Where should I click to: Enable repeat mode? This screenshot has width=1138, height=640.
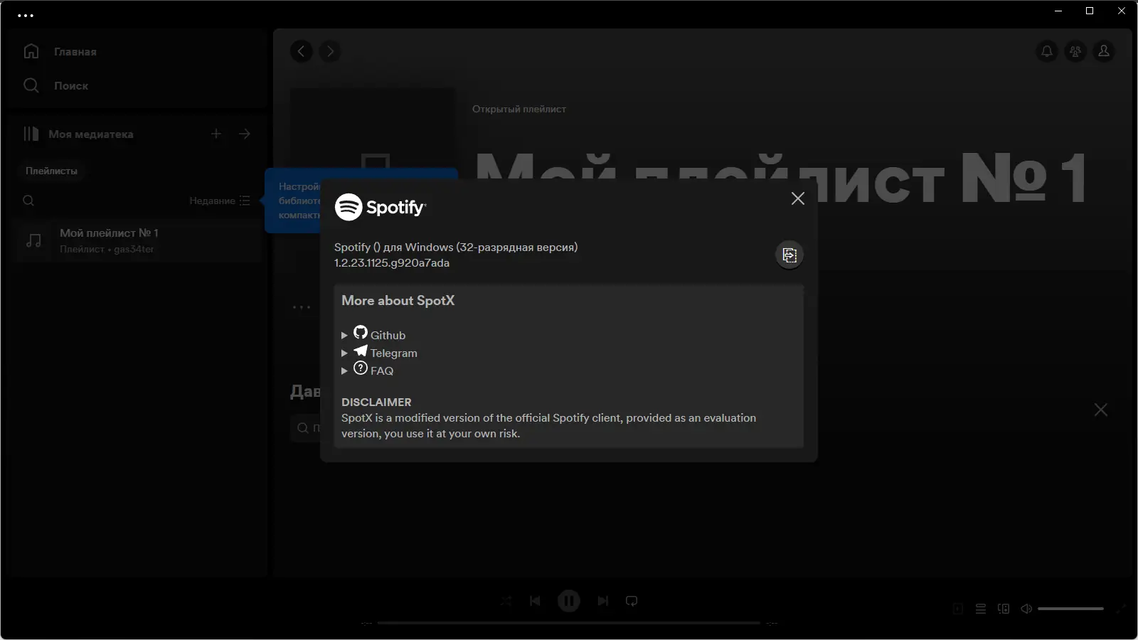coord(632,601)
